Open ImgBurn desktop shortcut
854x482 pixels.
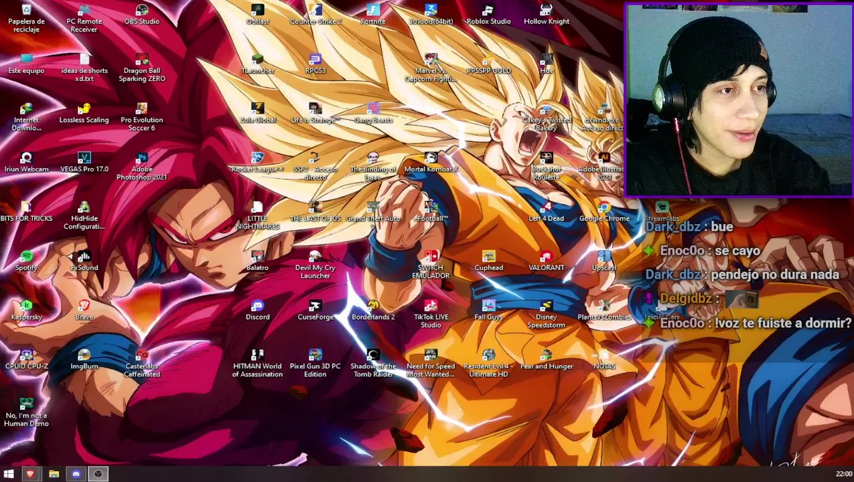coord(84,359)
